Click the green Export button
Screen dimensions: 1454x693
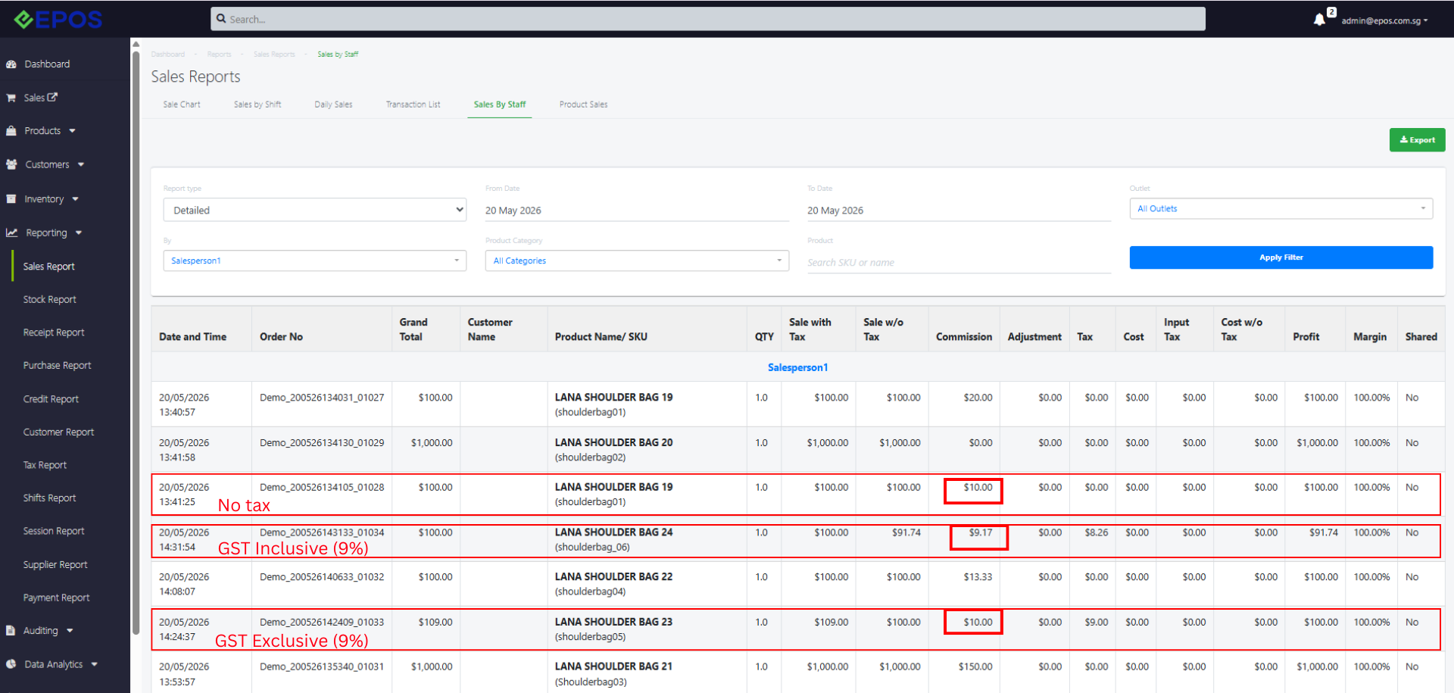(1417, 140)
